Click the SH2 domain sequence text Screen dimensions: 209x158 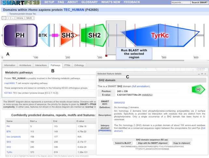(152, 148)
